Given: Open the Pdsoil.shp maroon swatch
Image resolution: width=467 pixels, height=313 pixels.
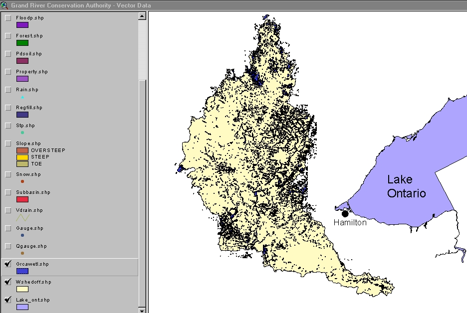Looking at the screenshot, I should coord(22,61).
